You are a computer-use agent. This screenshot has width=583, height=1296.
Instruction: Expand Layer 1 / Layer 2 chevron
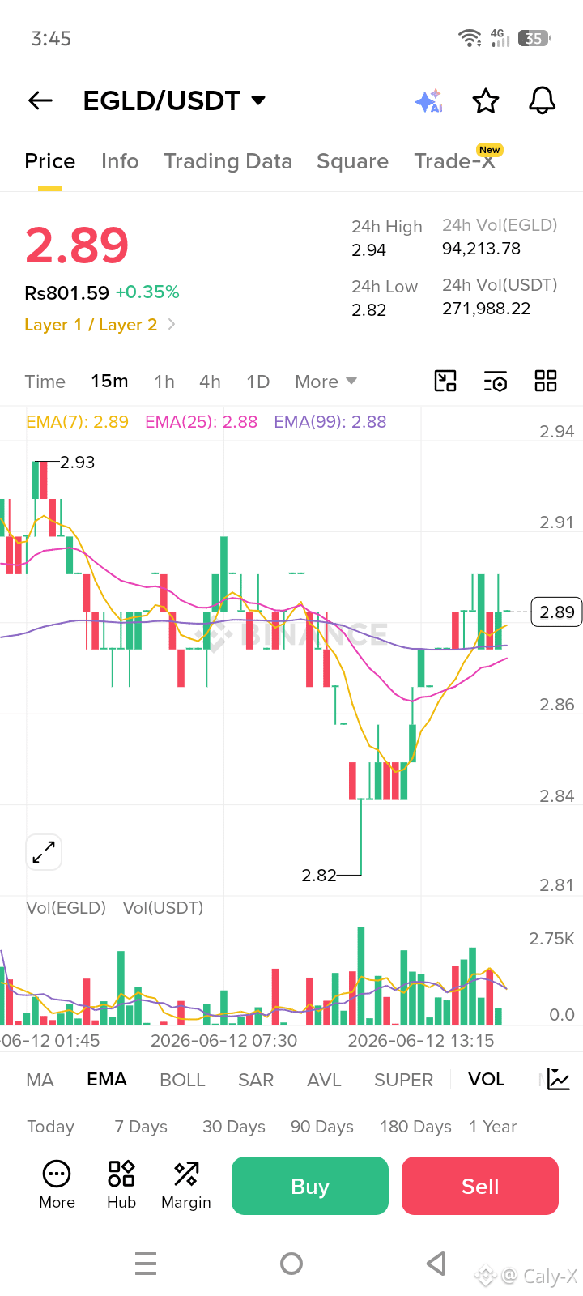pyautogui.click(x=171, y=325)
